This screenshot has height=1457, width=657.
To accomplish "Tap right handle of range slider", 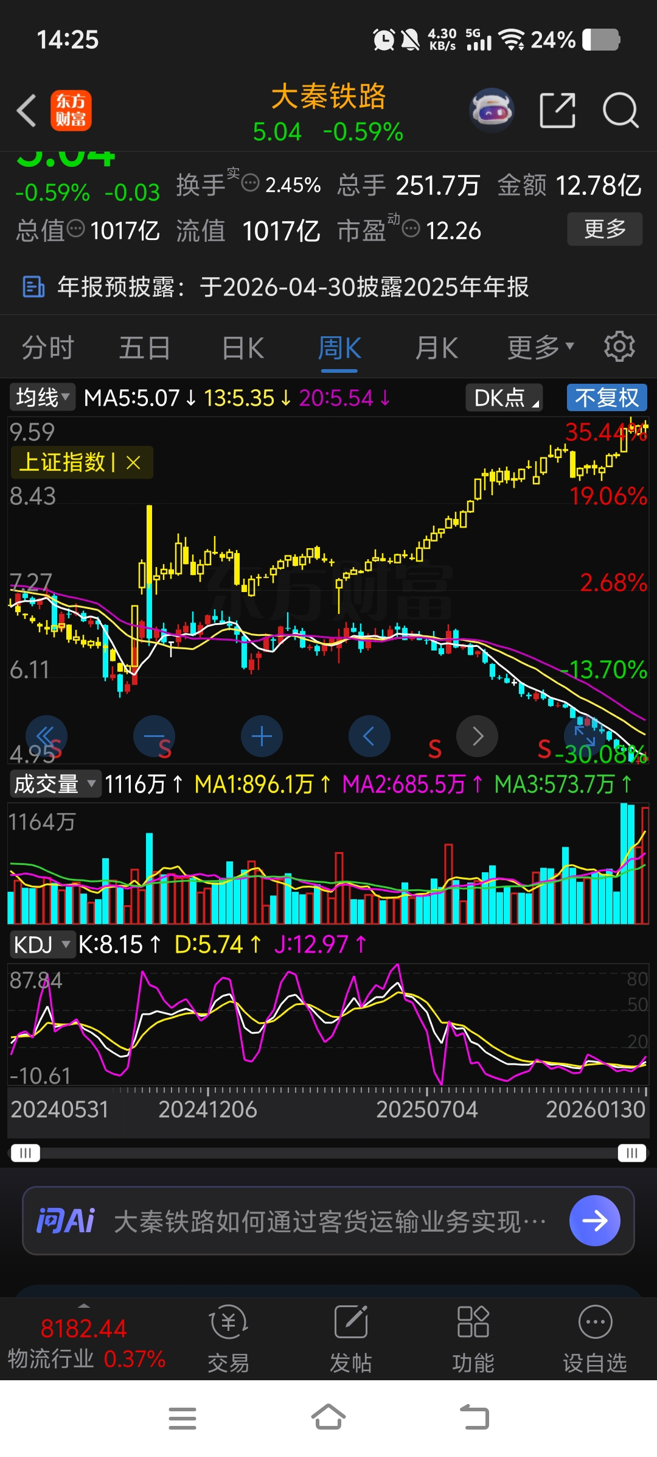I will click(632, 1152).
